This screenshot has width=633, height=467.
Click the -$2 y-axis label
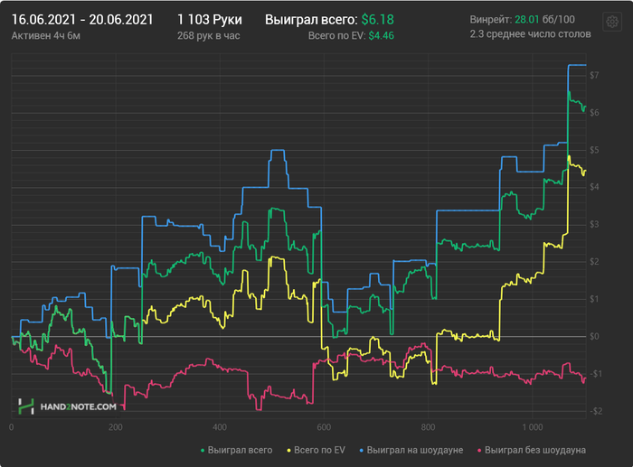595,411
